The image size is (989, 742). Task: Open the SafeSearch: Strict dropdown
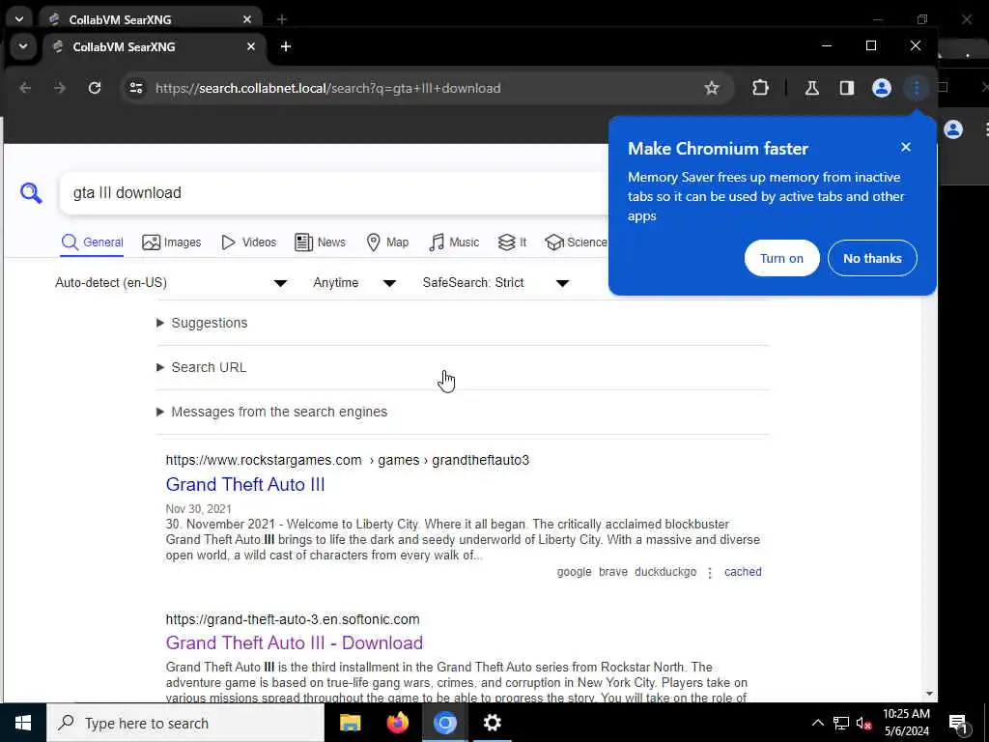tap(496, 283)
